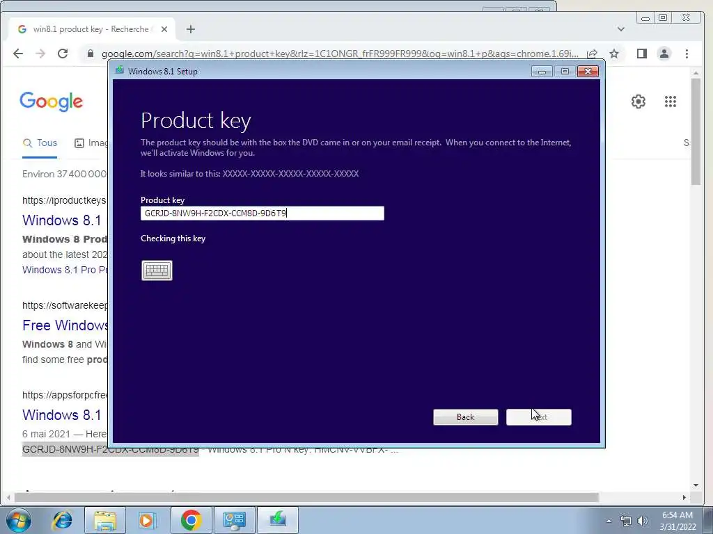Screen dimensions: 713x534
Task: Open the volume speaker tray icon
Action: point(642,521)
